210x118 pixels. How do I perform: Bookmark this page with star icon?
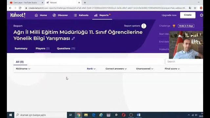[x=195, y=8]
